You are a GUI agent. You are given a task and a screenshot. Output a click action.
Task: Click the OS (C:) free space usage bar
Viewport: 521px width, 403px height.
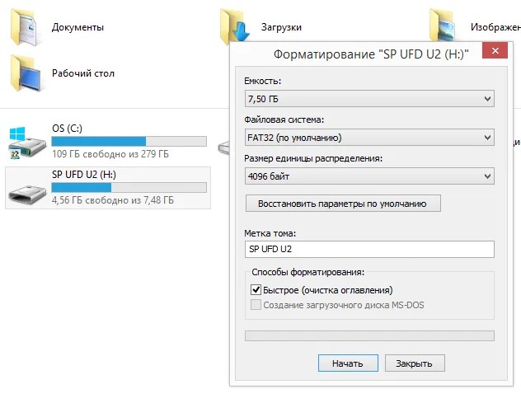[x=129, y=141]
